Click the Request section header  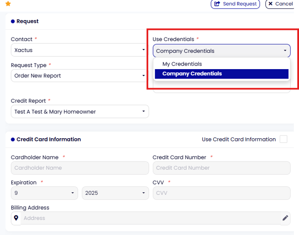click(27, 21)
